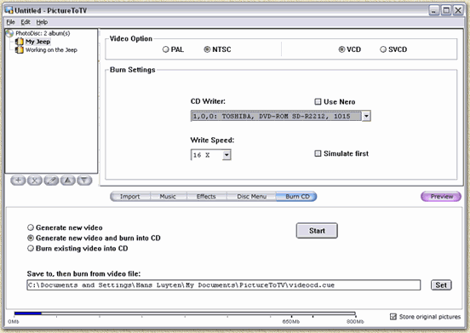470x333 pixels.
Task: Choose the SVCD format radio button
Action: click(x=383, y=49)
